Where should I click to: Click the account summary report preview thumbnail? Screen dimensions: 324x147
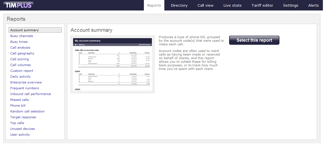[112, 64]
